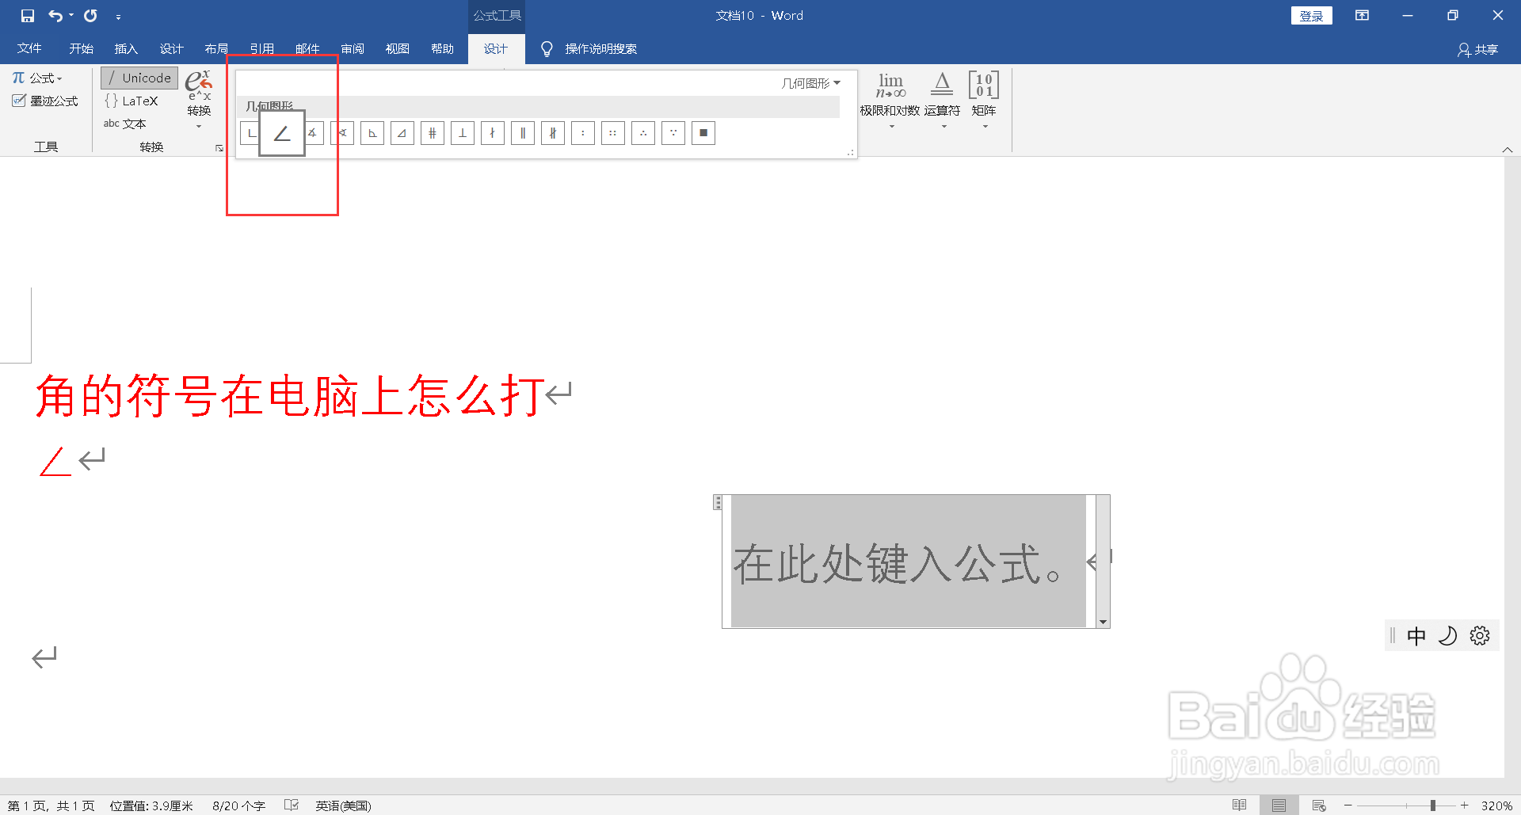
Task: Select Unicode conversion format
Action: (139, 78)
